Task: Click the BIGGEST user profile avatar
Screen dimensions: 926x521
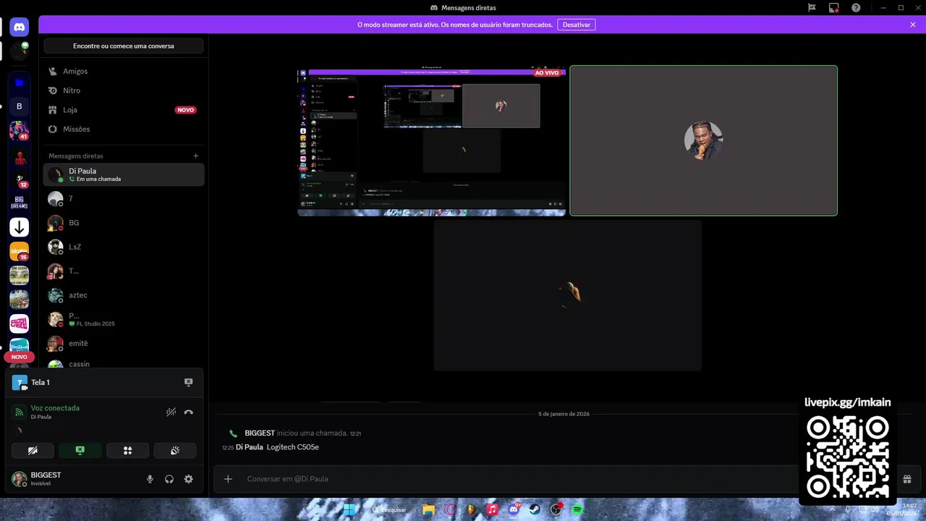Action: [x=20, y=479]
